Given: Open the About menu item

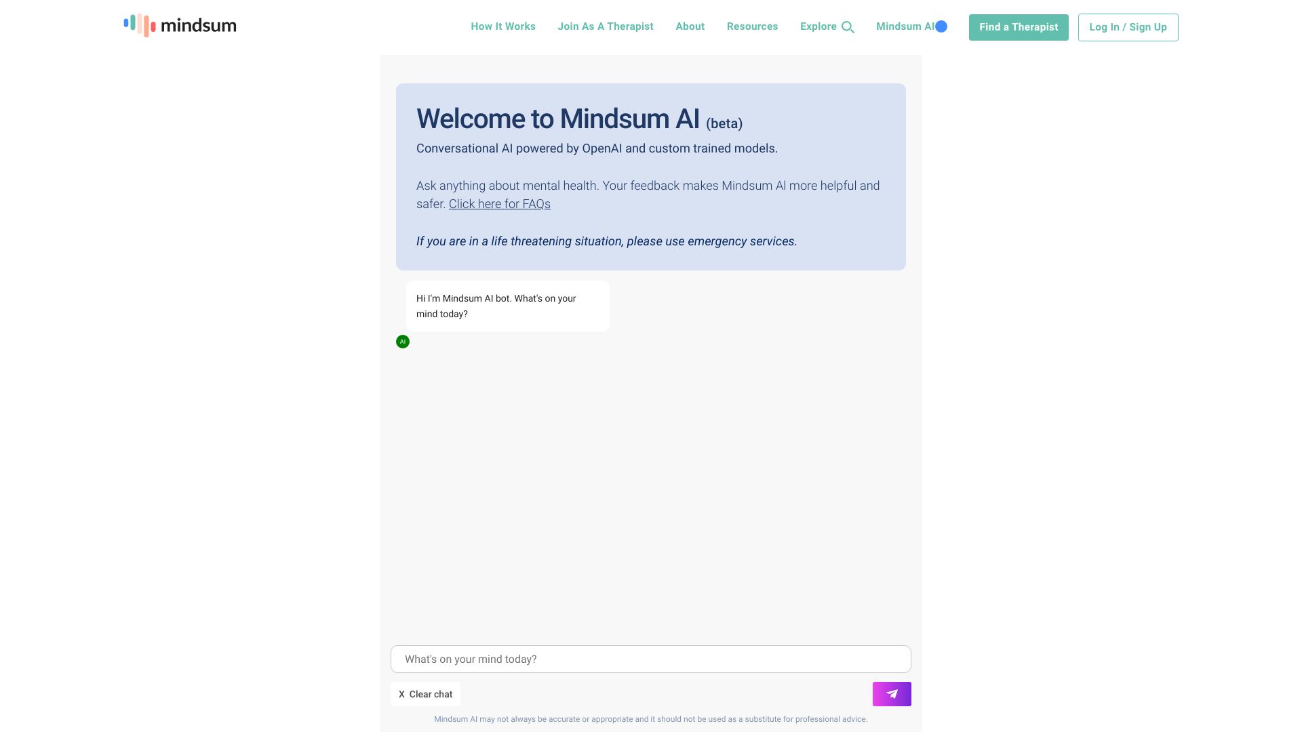Looking at the screenshot, I should 690,26.
